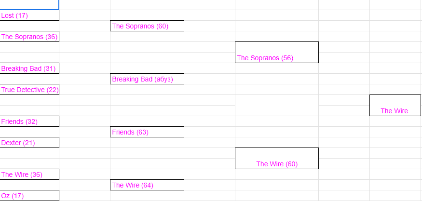422x201 pixels.
Task: Select The Sopranos (56) semifinal cell
Action: (x=276, y=53)
